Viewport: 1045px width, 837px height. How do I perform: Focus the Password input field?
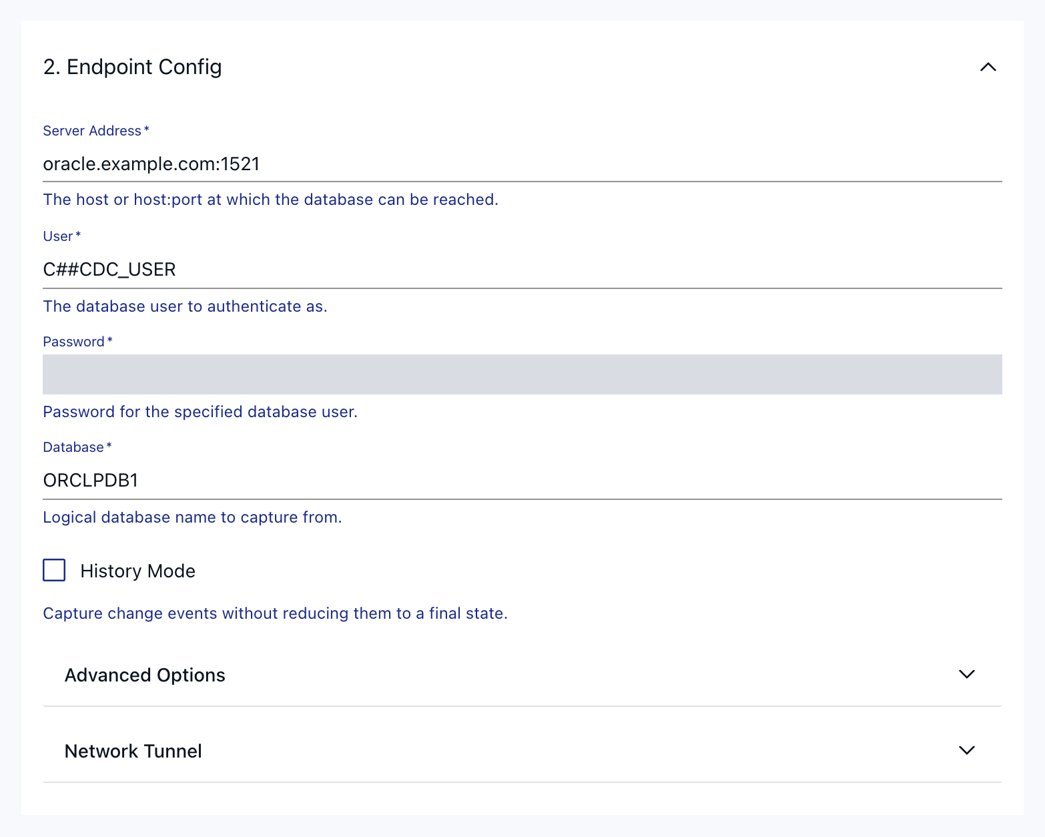click(522, 374)
